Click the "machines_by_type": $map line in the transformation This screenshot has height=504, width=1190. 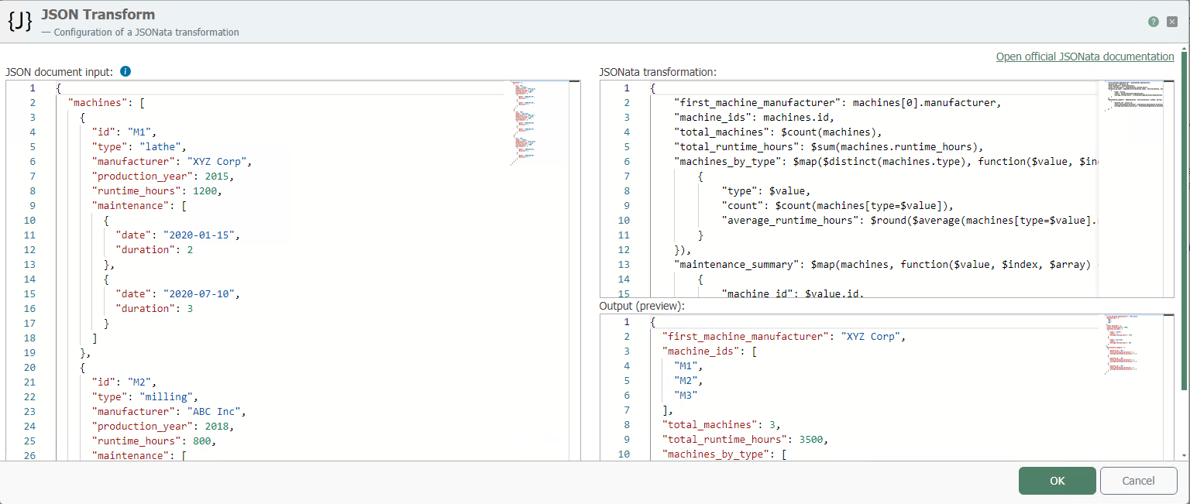click(x=886, y=162)
